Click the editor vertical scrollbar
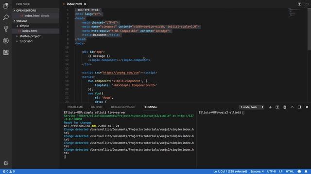Image resolution: width=311 pixels, height=174 pixels. click(309, 29)
